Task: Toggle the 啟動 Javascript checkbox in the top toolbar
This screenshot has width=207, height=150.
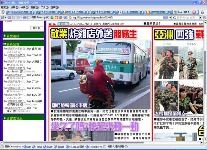Action: [29, 17]
